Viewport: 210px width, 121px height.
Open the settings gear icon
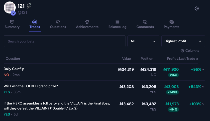197,8
